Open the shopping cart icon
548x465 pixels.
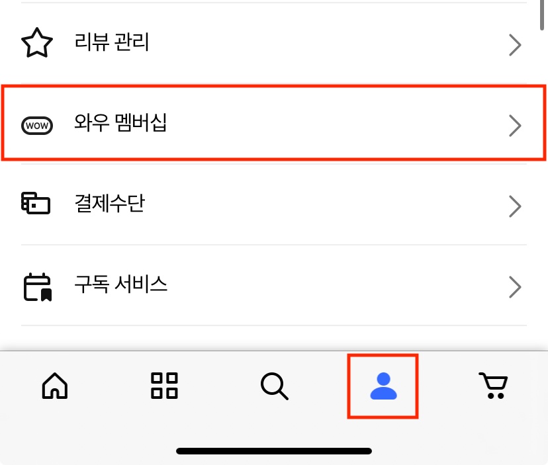point(493,386)
